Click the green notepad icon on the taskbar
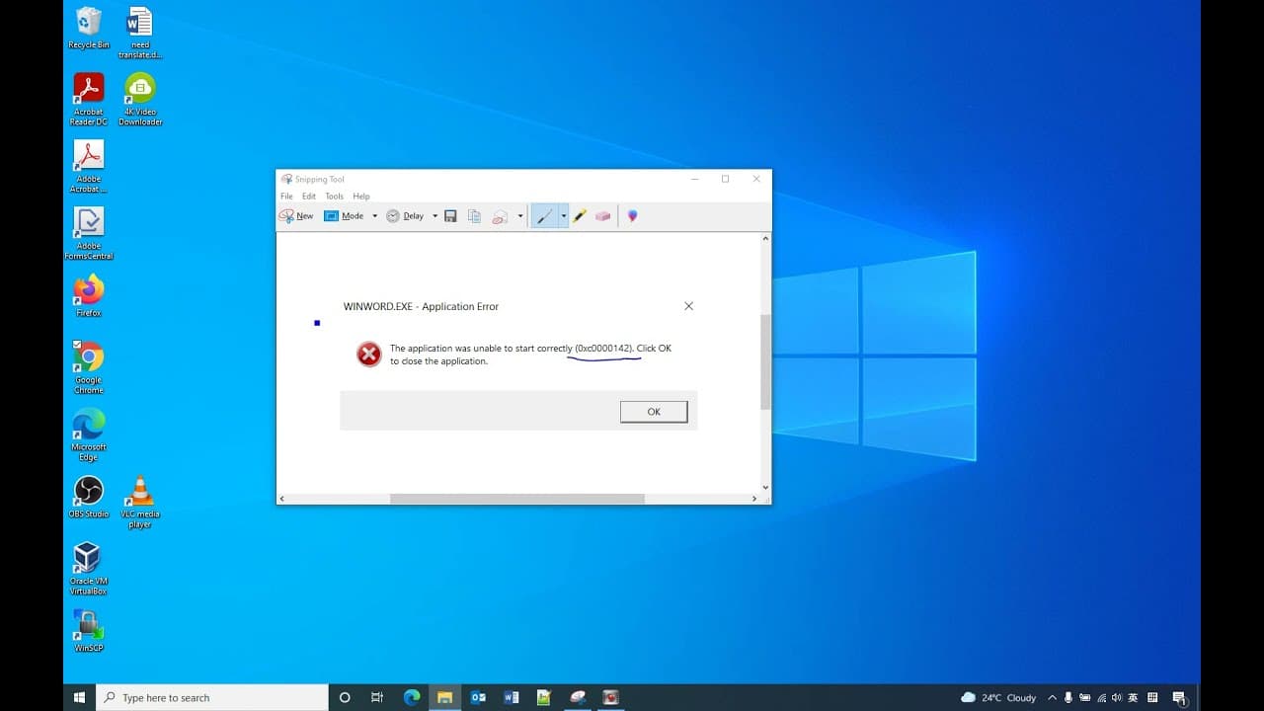 pos(543,697)
